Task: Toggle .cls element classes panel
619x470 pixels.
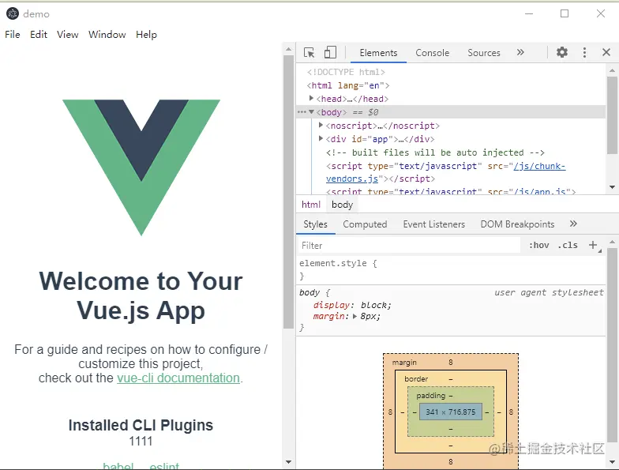Action: point(568,245)
